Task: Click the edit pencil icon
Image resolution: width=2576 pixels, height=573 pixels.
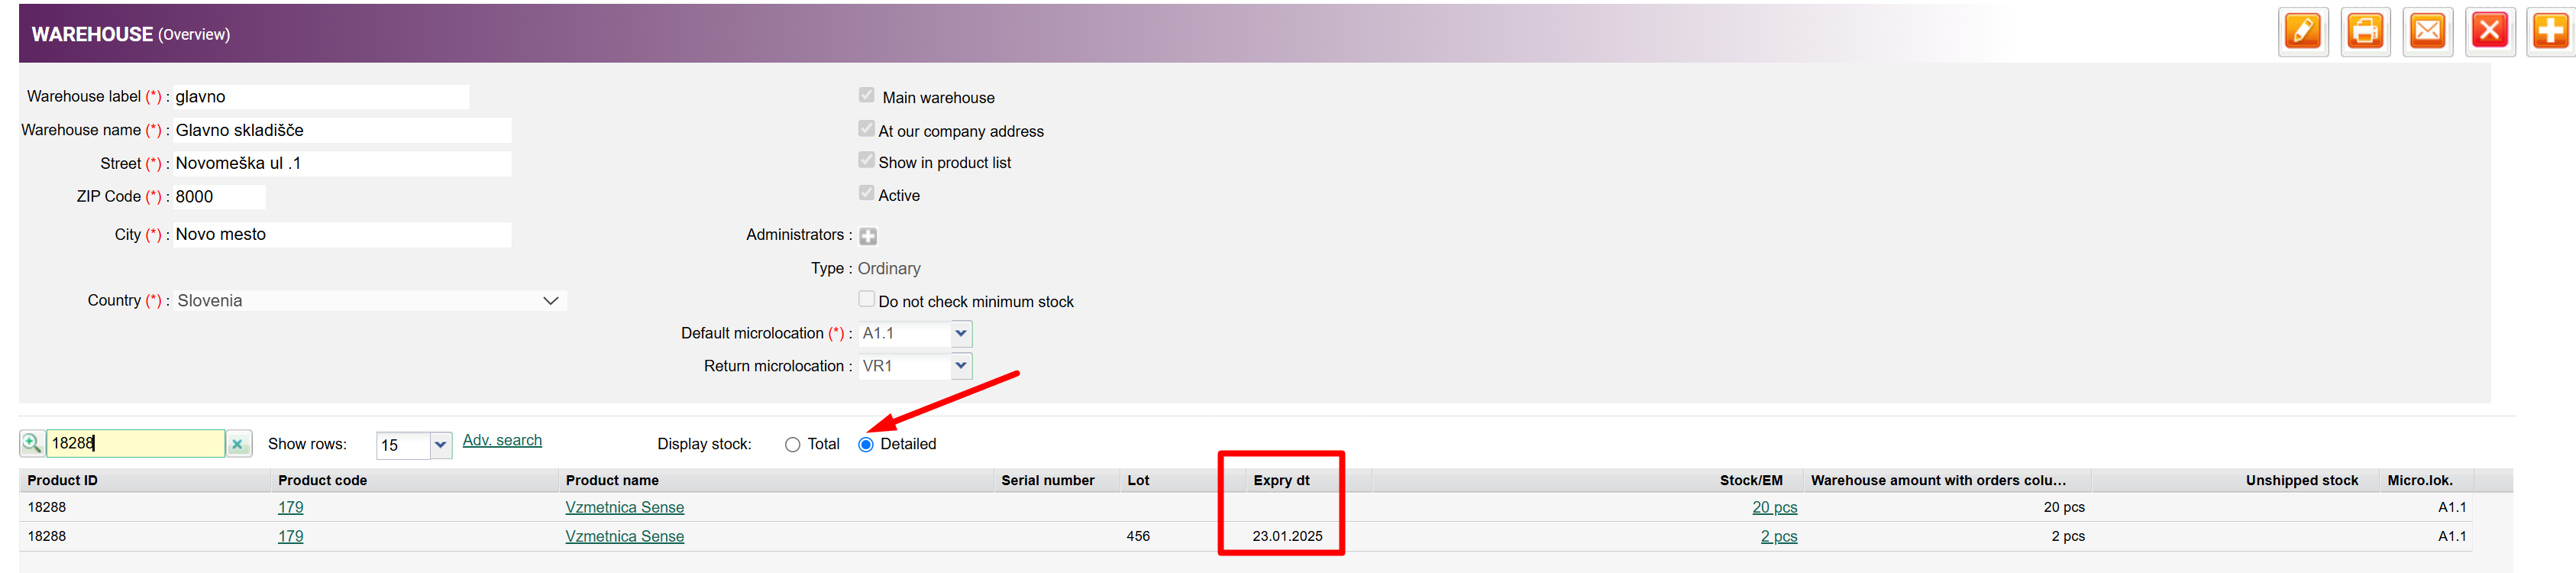Action: point(2303,31)
